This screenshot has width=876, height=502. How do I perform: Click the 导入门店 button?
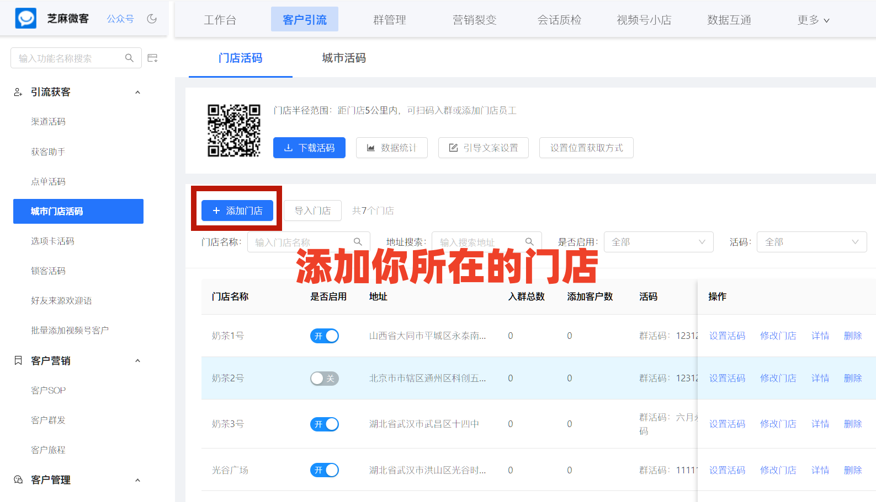(x=313, y=210)
